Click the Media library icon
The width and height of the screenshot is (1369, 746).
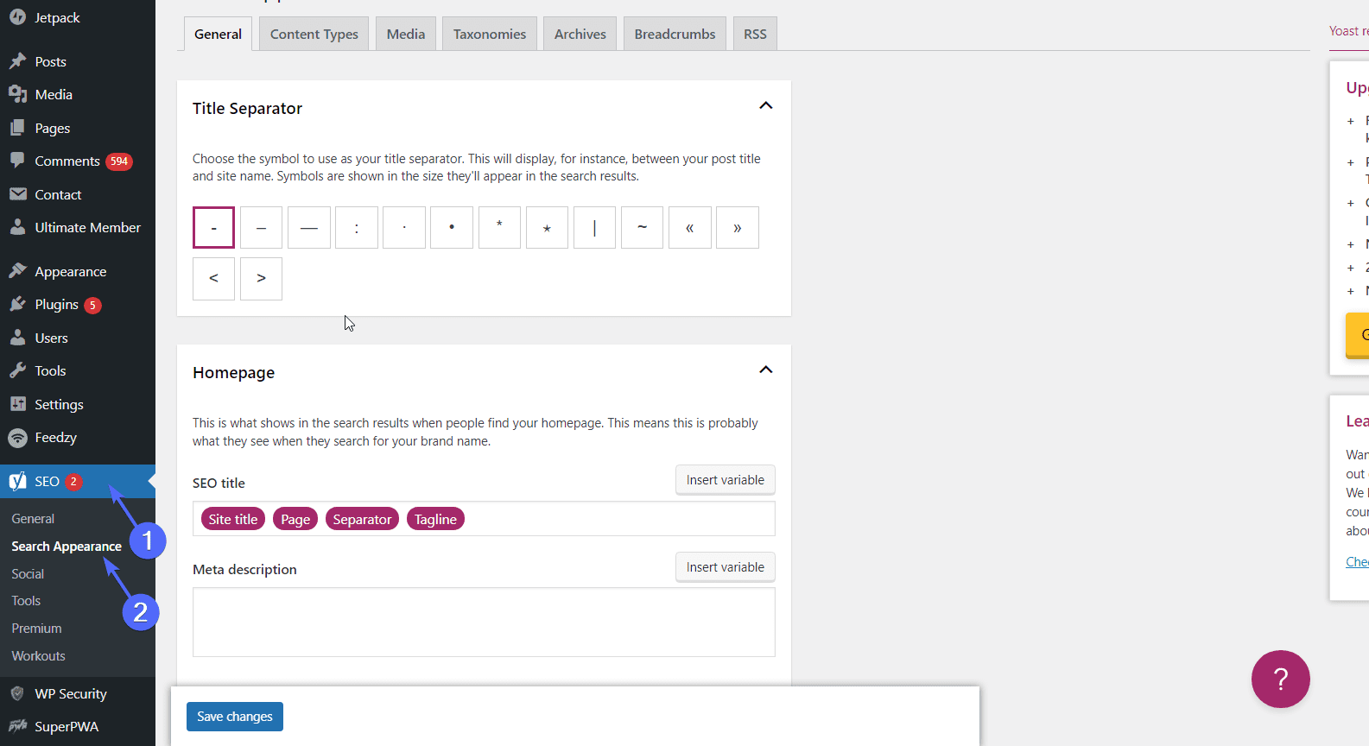(x=17, y=94)
